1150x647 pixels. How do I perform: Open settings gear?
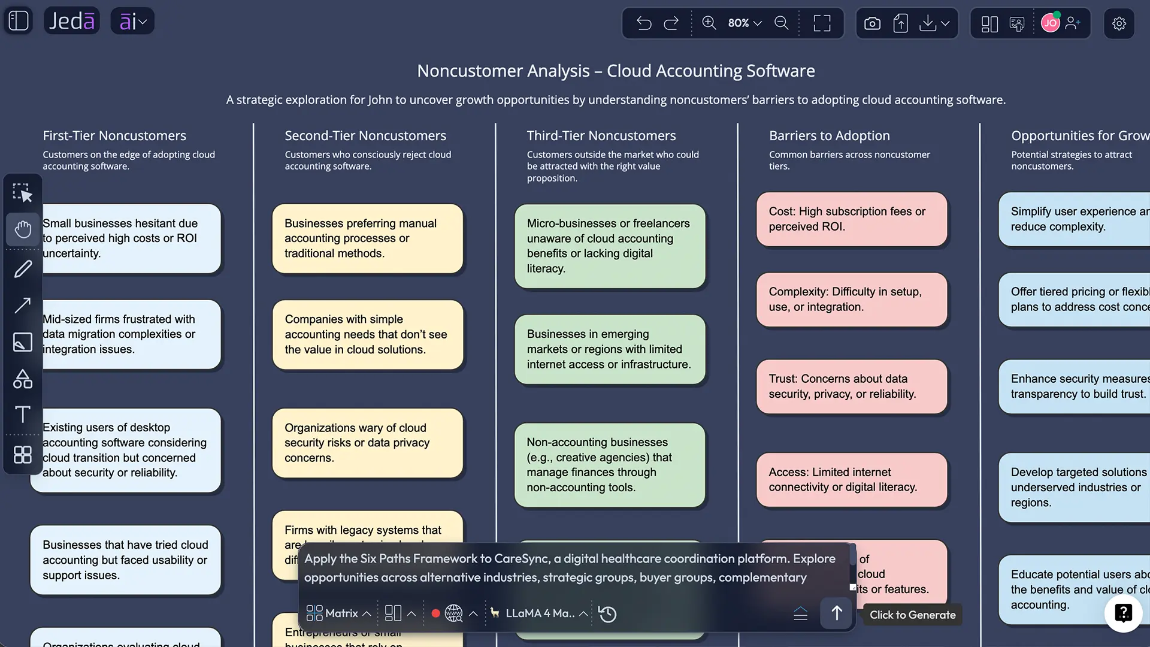click(x=1119, y=23)
